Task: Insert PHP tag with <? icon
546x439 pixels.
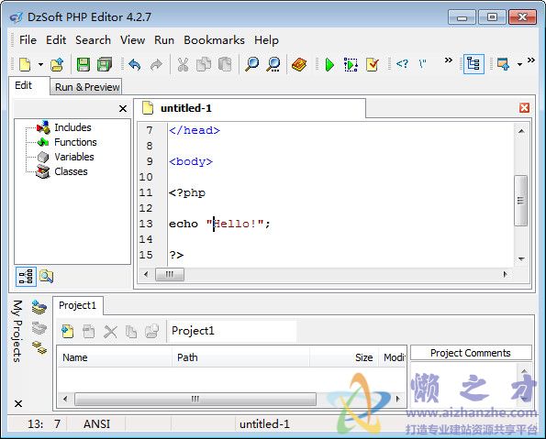Action: (x=402, y=63)
